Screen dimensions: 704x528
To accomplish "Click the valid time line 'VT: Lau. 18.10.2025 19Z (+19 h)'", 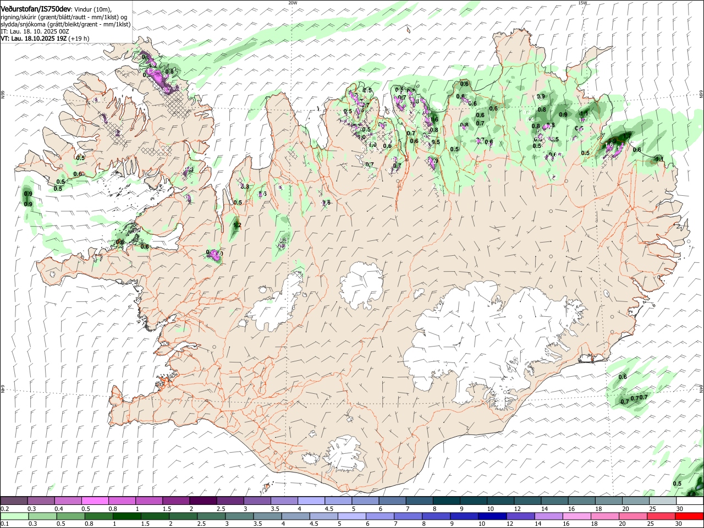I will [x=45, y=38].
